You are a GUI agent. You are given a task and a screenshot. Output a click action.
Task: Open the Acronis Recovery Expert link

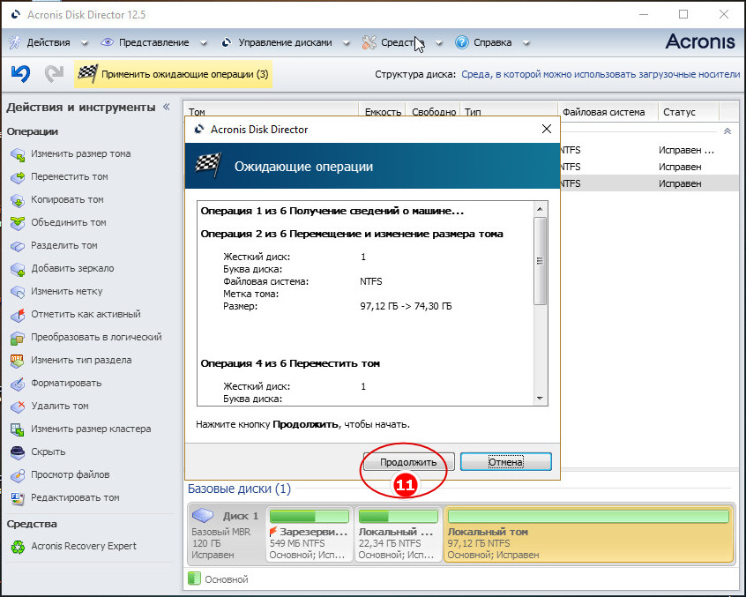(x=84, y=546)
